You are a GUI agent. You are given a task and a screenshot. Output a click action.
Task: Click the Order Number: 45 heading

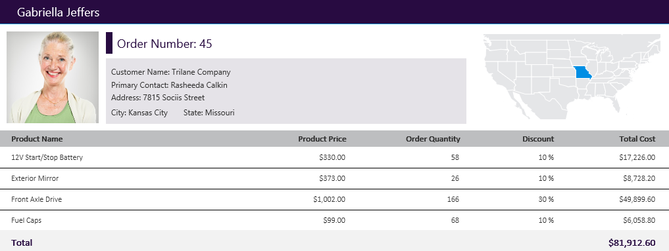click(164, 43)
